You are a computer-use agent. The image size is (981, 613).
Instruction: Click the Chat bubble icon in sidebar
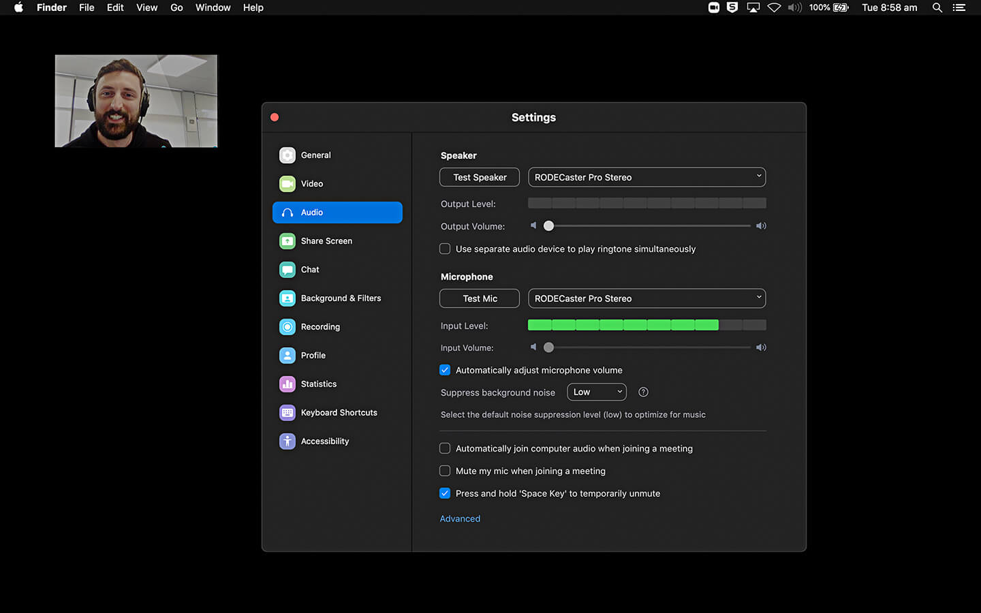pyautogui.click(x=287, y=270)
